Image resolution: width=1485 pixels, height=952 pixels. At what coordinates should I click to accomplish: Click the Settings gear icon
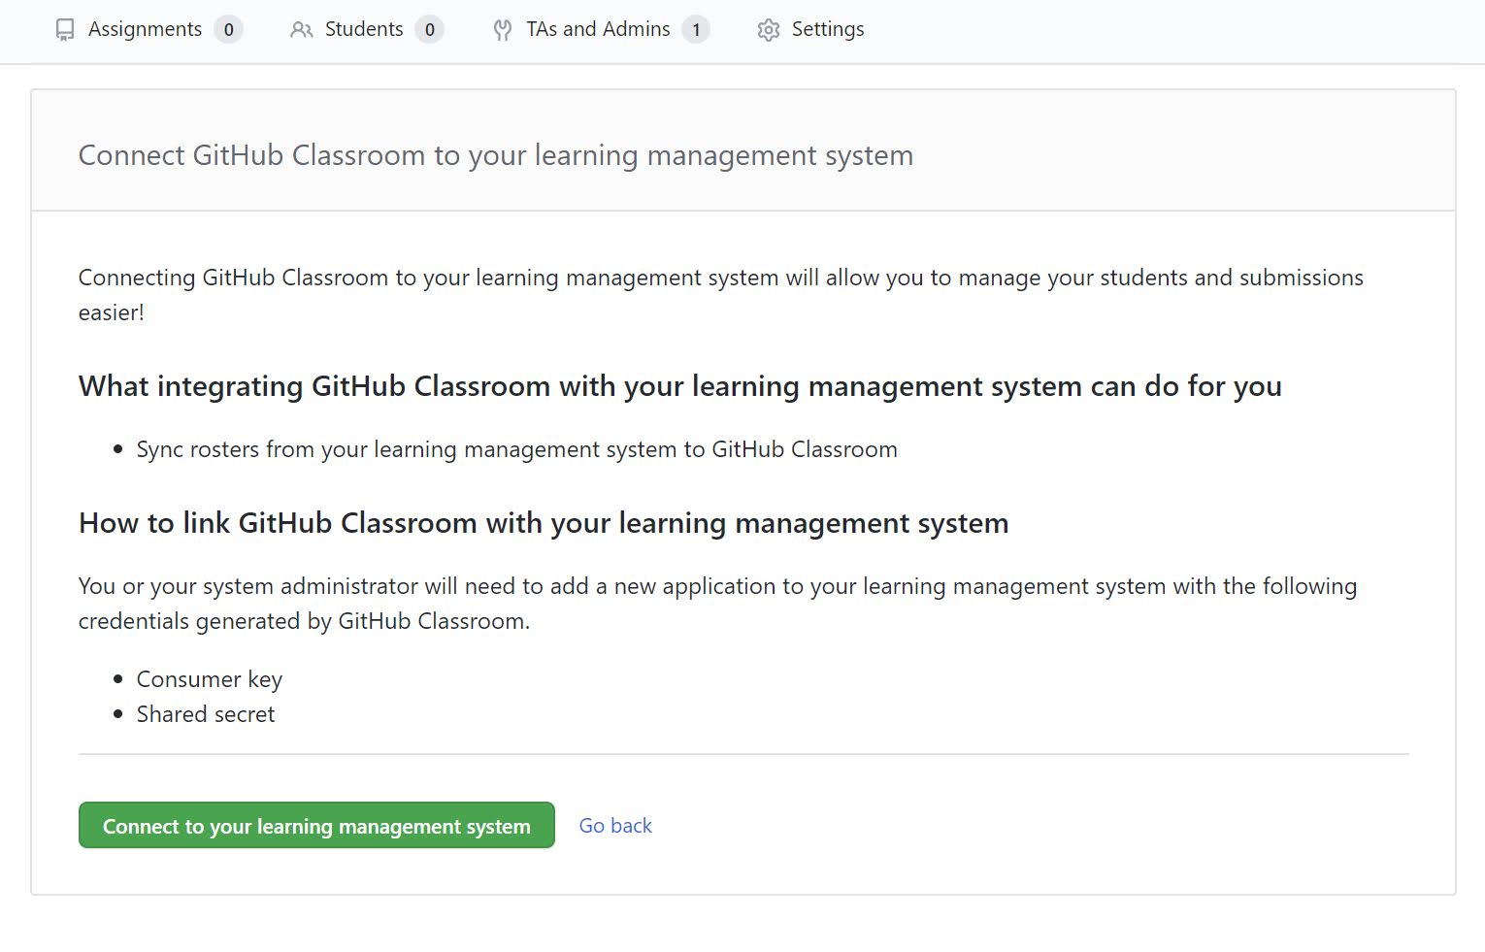coord(768,30)
